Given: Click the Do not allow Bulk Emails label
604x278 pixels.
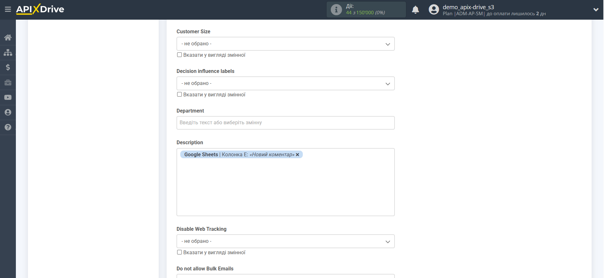Looking at the screenshot, I should coord(205,268).
